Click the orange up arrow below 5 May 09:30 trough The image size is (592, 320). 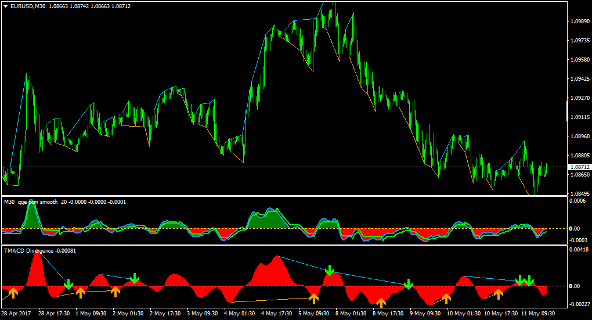tap(314, 299)
